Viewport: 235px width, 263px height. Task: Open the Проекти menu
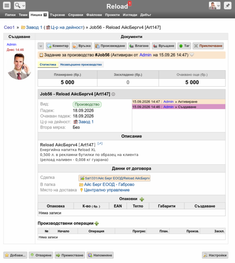[x=112, y=15]
